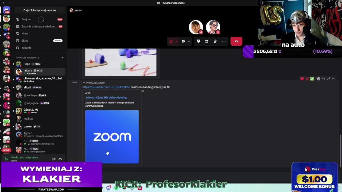Open direct message with Pepe
This screenshot has height=192, width=342.
40,64
